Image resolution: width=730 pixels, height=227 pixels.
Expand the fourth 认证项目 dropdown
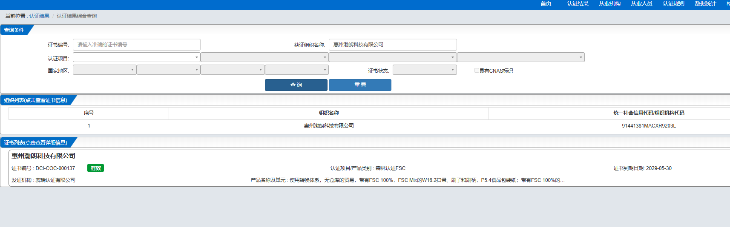520,57
